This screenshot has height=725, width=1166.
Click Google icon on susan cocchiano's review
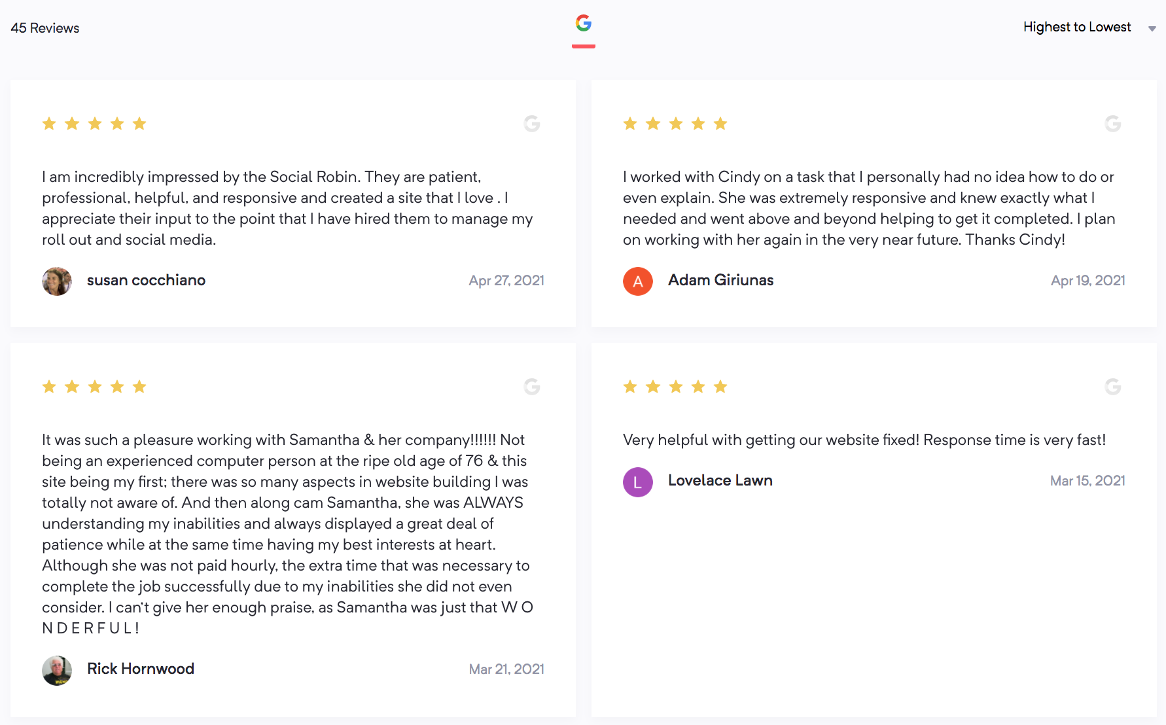[x=532, y=123]
